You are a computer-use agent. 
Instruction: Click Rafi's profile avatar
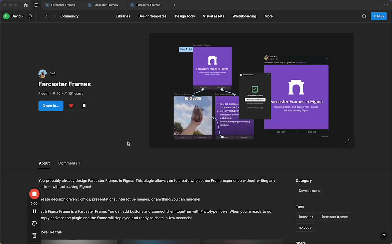42,74
